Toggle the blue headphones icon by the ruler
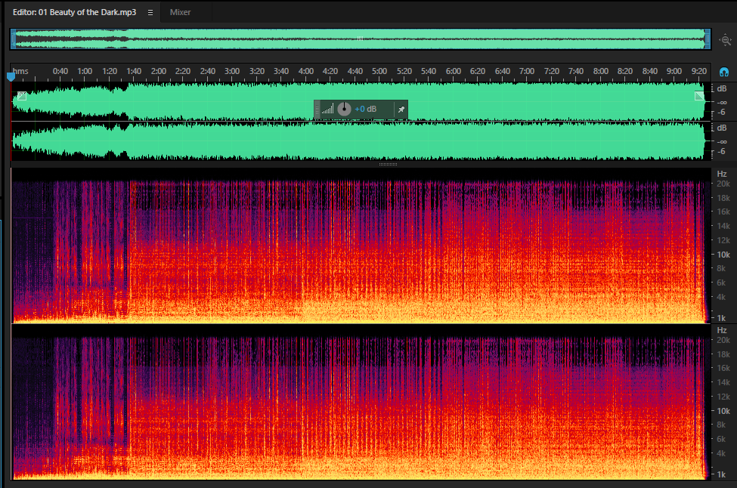Viewport: 737px width, 488px height. 724,72
